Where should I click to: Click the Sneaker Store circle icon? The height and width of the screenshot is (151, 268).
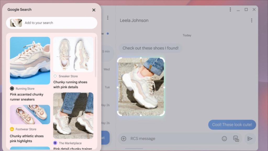[55, 76]
